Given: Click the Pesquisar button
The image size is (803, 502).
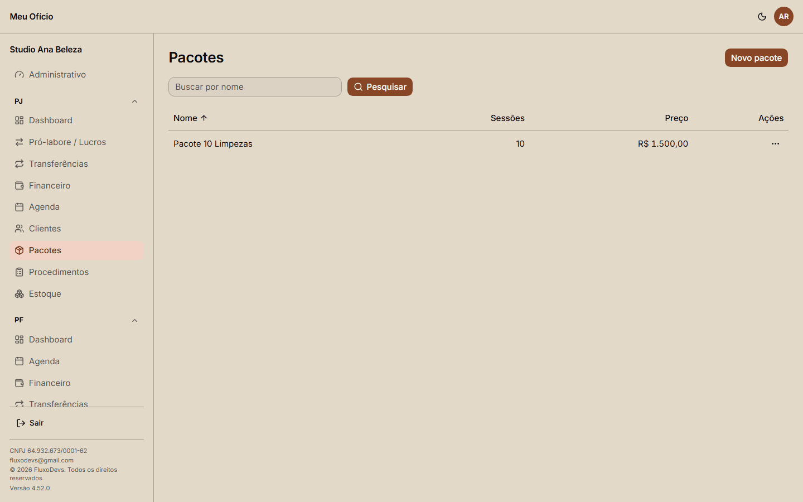Looking at the screenshot, I should pyautogui.click(x=380, y=87).
